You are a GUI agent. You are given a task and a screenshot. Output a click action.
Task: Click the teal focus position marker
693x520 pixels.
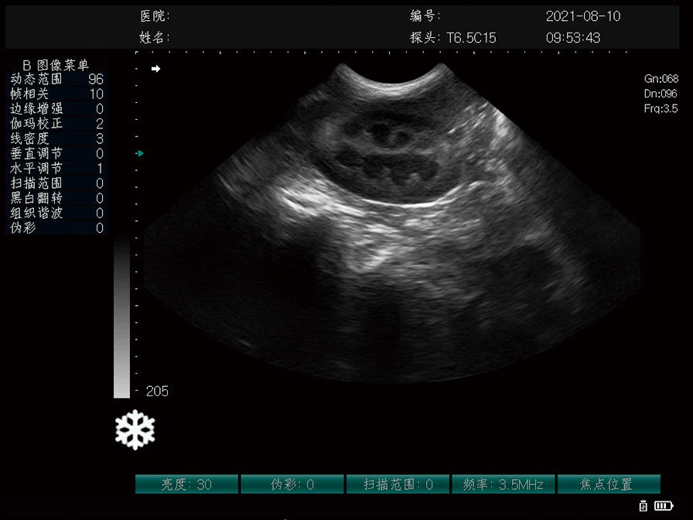[x=140, y=153]
